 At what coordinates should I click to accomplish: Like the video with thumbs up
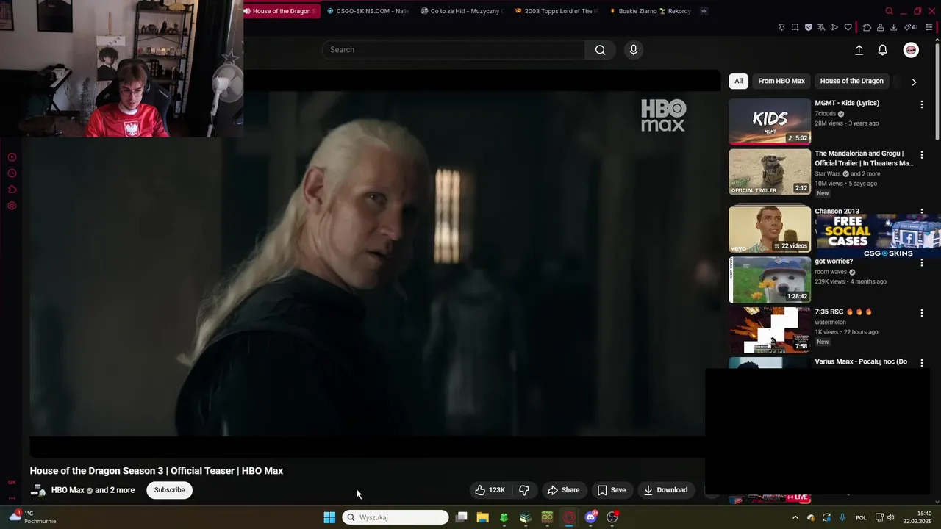tap(490, 490)
